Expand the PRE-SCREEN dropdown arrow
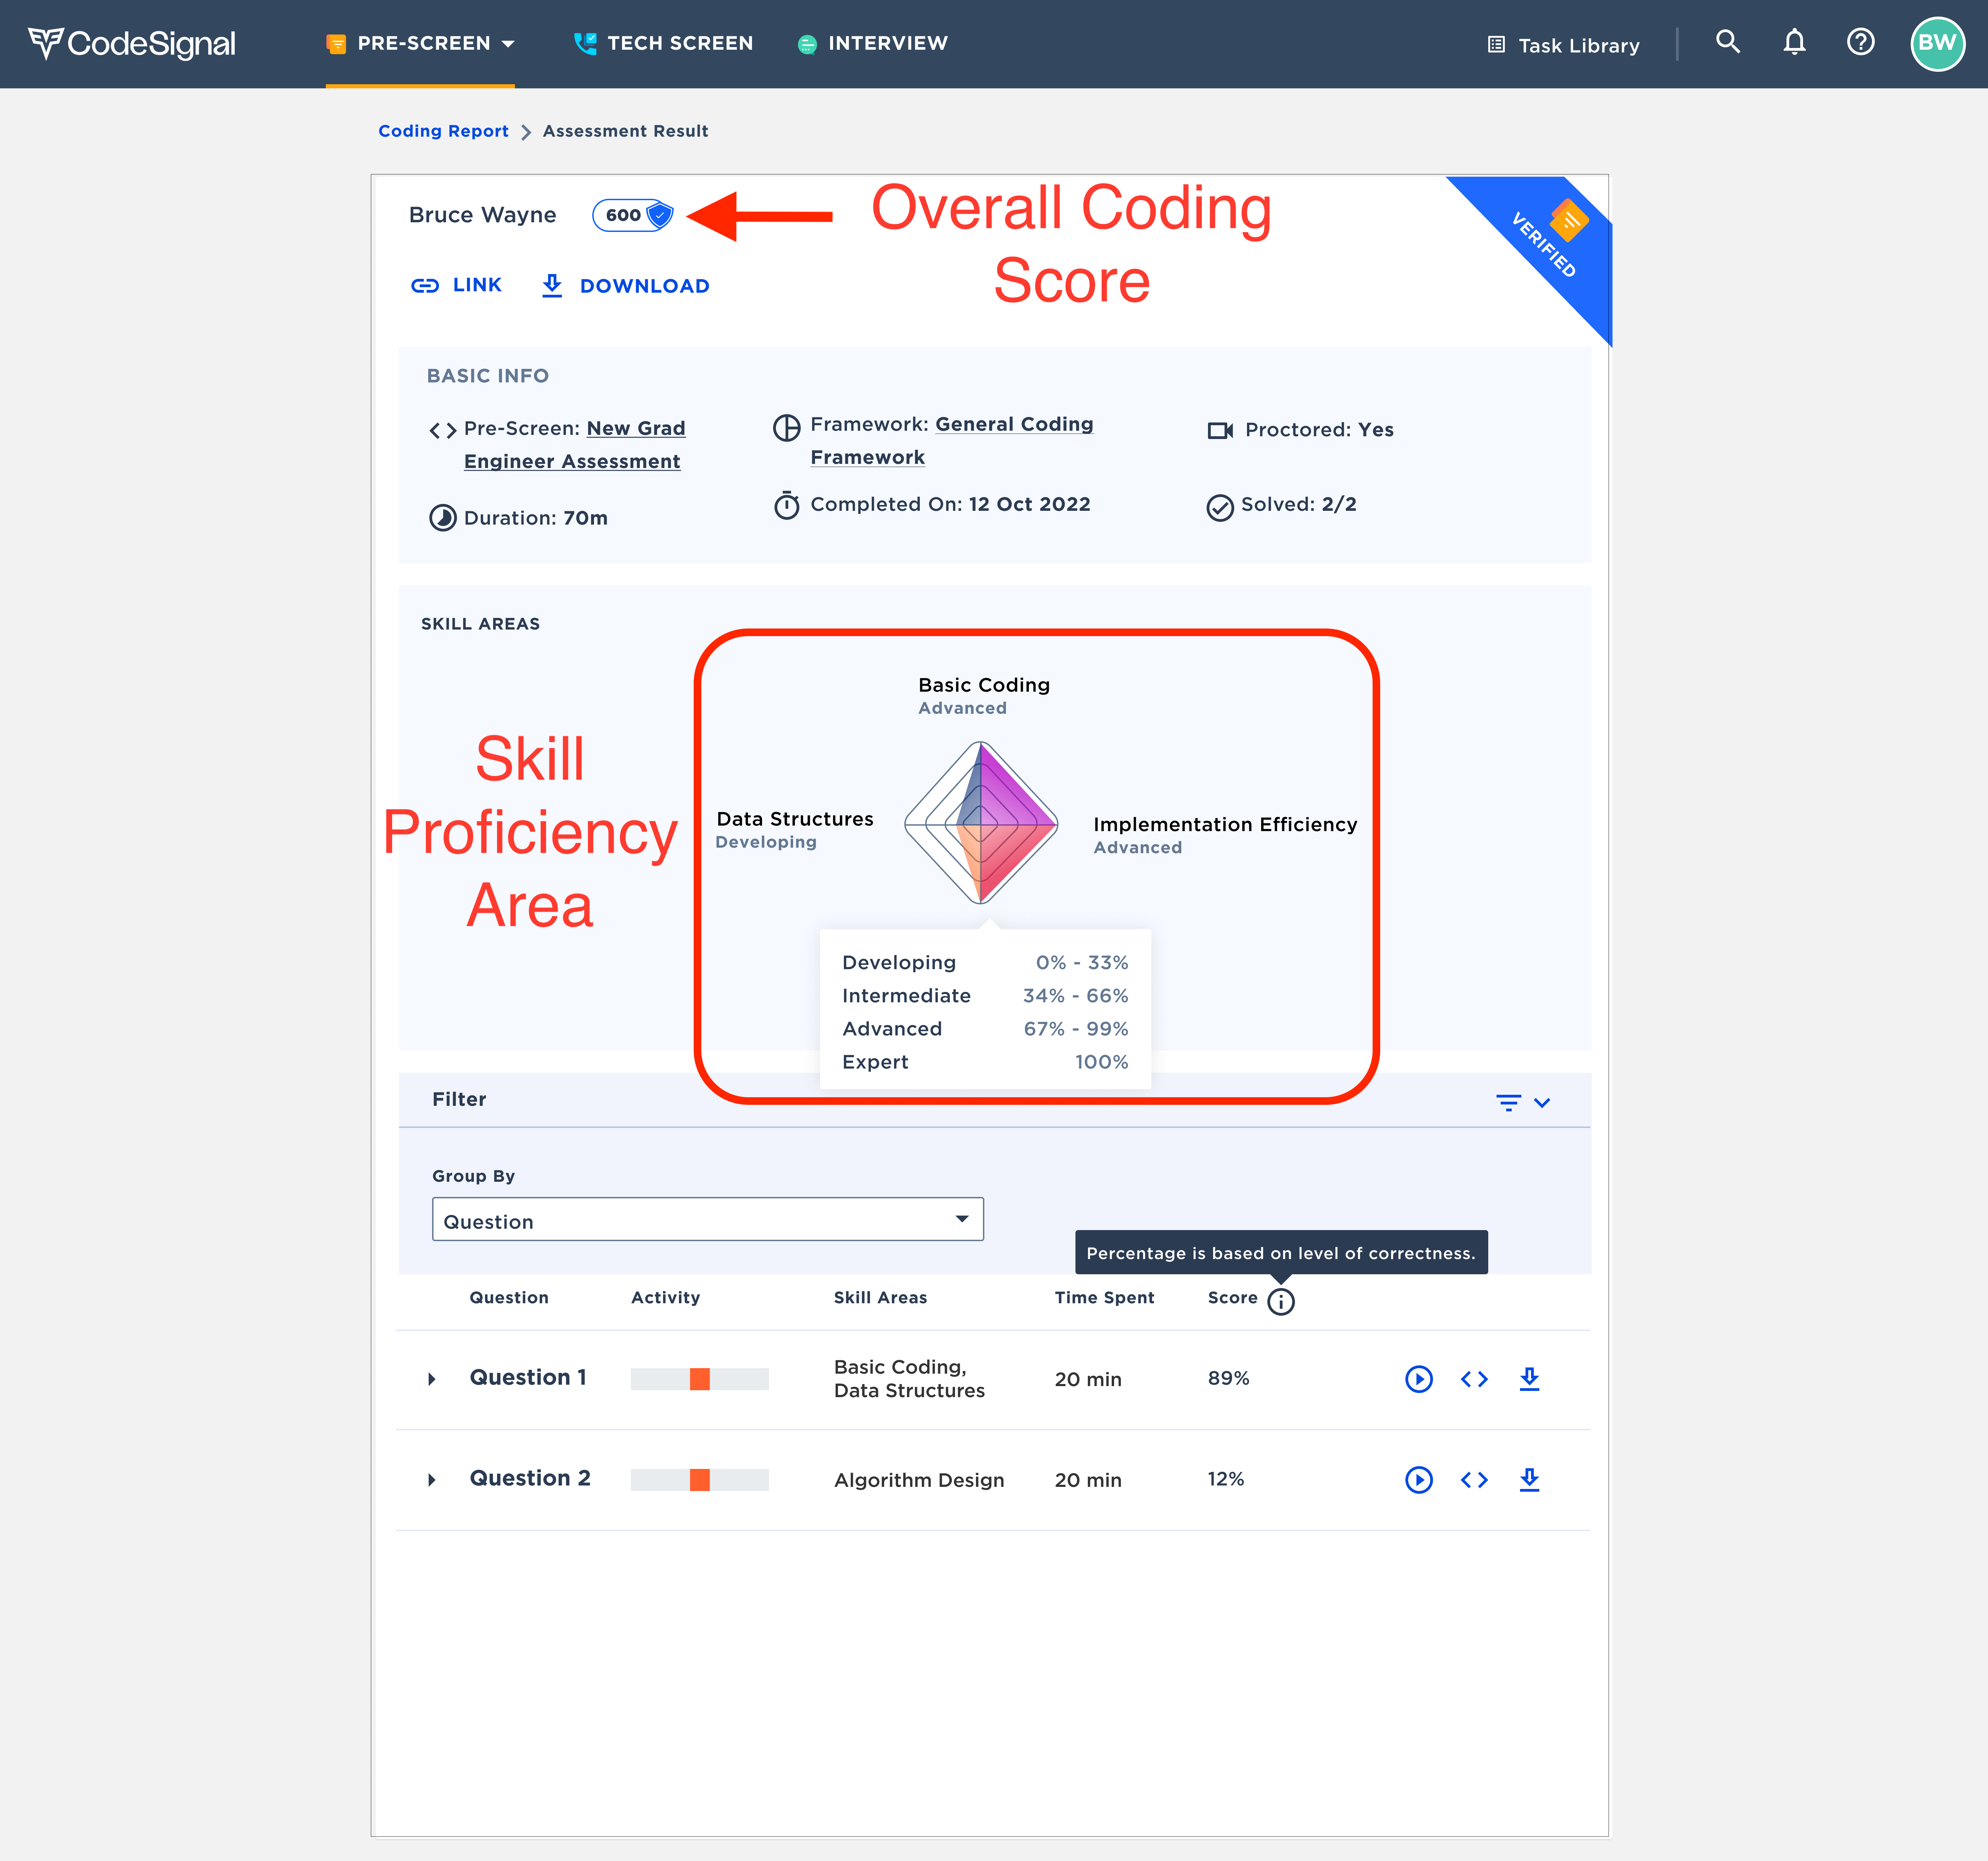1988x1861 pixels. pyautogui.click(x=508, y=44)
